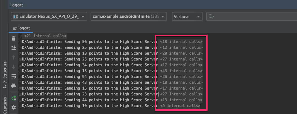Expand the <21 internal calls> fold
This screenshot has width=297, height=114.
coord(20,36)
